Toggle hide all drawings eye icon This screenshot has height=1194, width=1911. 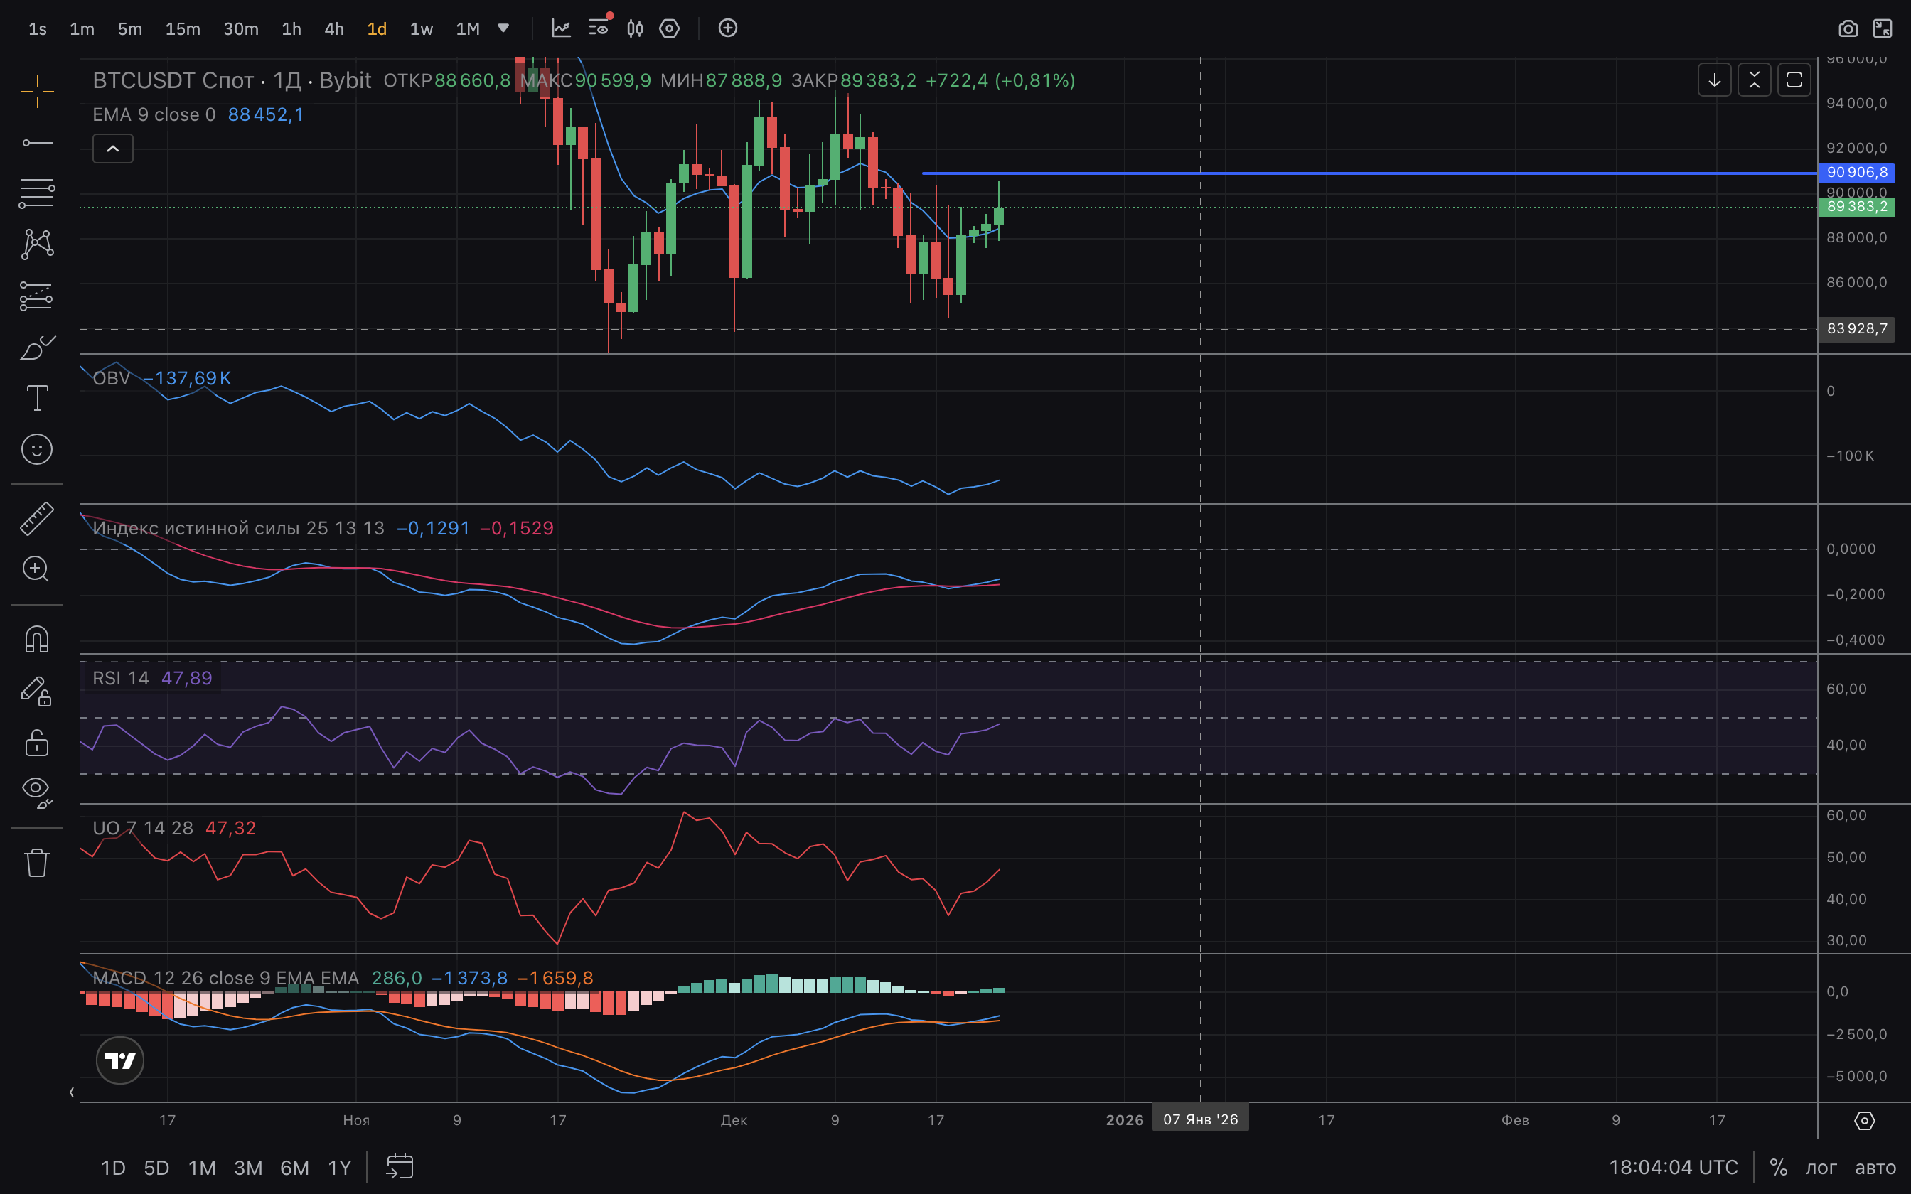point(36,790)
